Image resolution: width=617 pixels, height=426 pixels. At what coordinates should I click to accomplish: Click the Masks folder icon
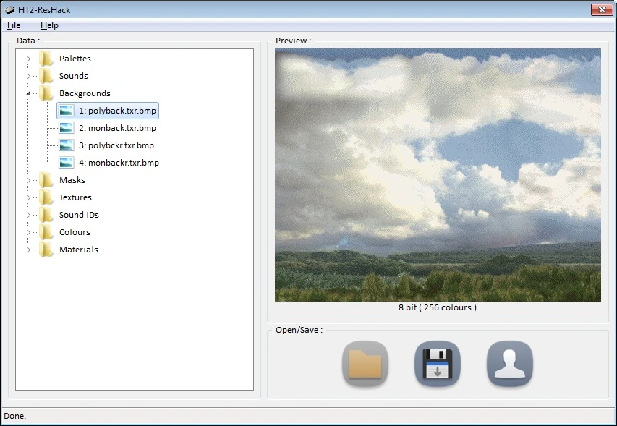pos(46,180)
